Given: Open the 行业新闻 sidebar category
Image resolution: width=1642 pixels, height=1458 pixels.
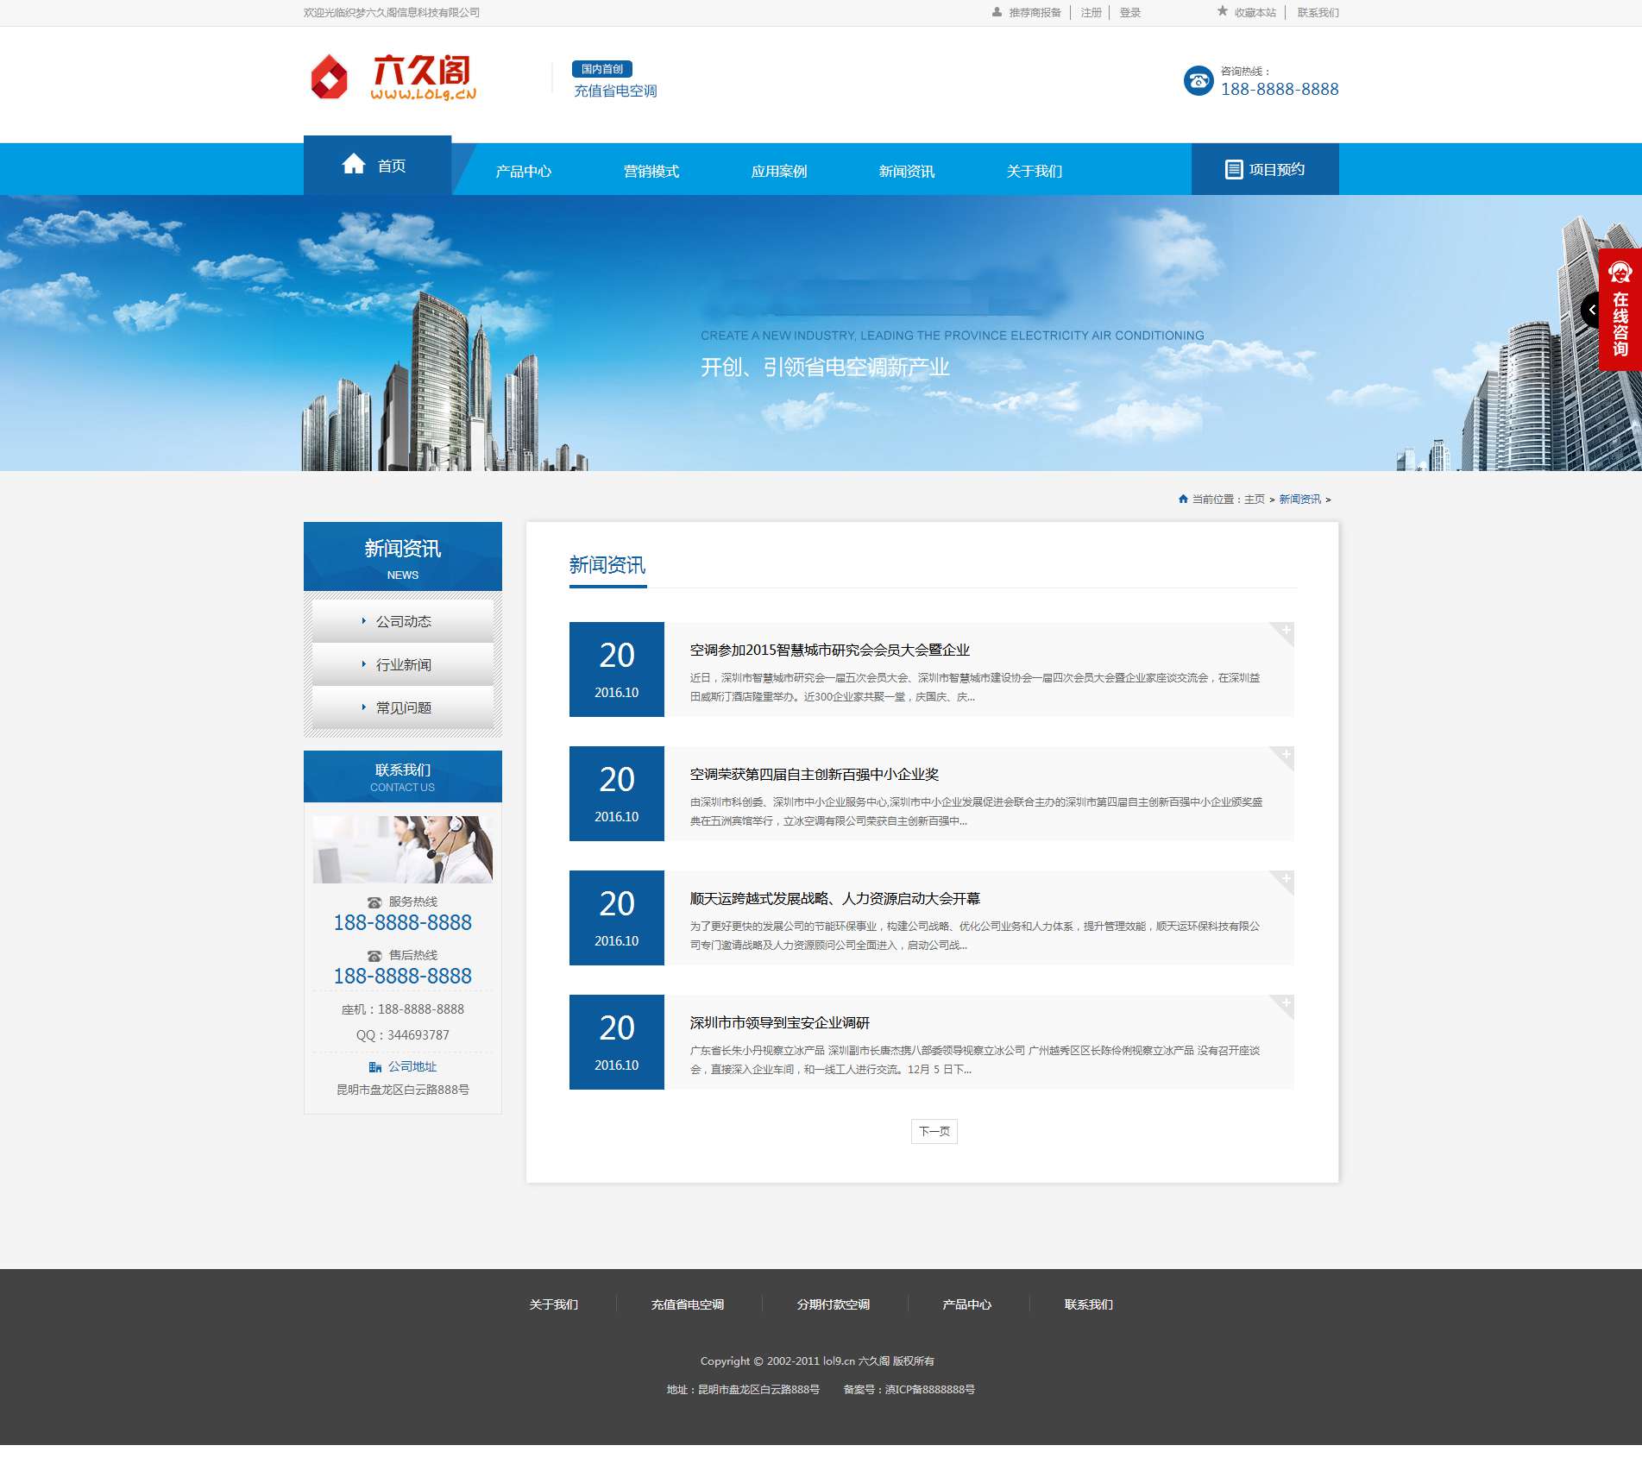Looking at the screenshot, I should point(403,664).
